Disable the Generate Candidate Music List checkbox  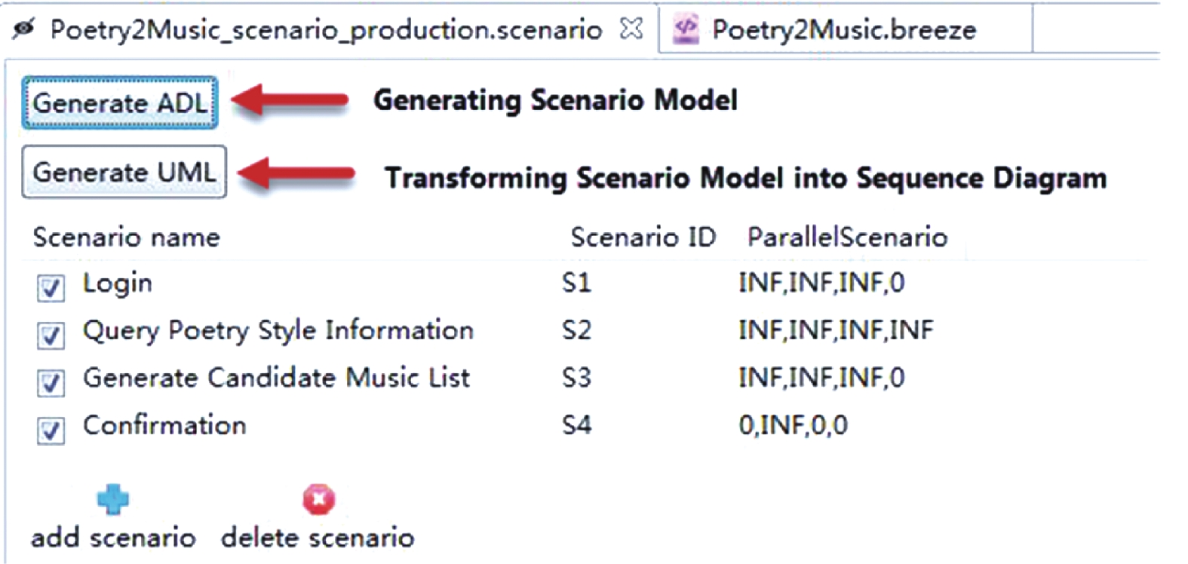pos(51,382)
